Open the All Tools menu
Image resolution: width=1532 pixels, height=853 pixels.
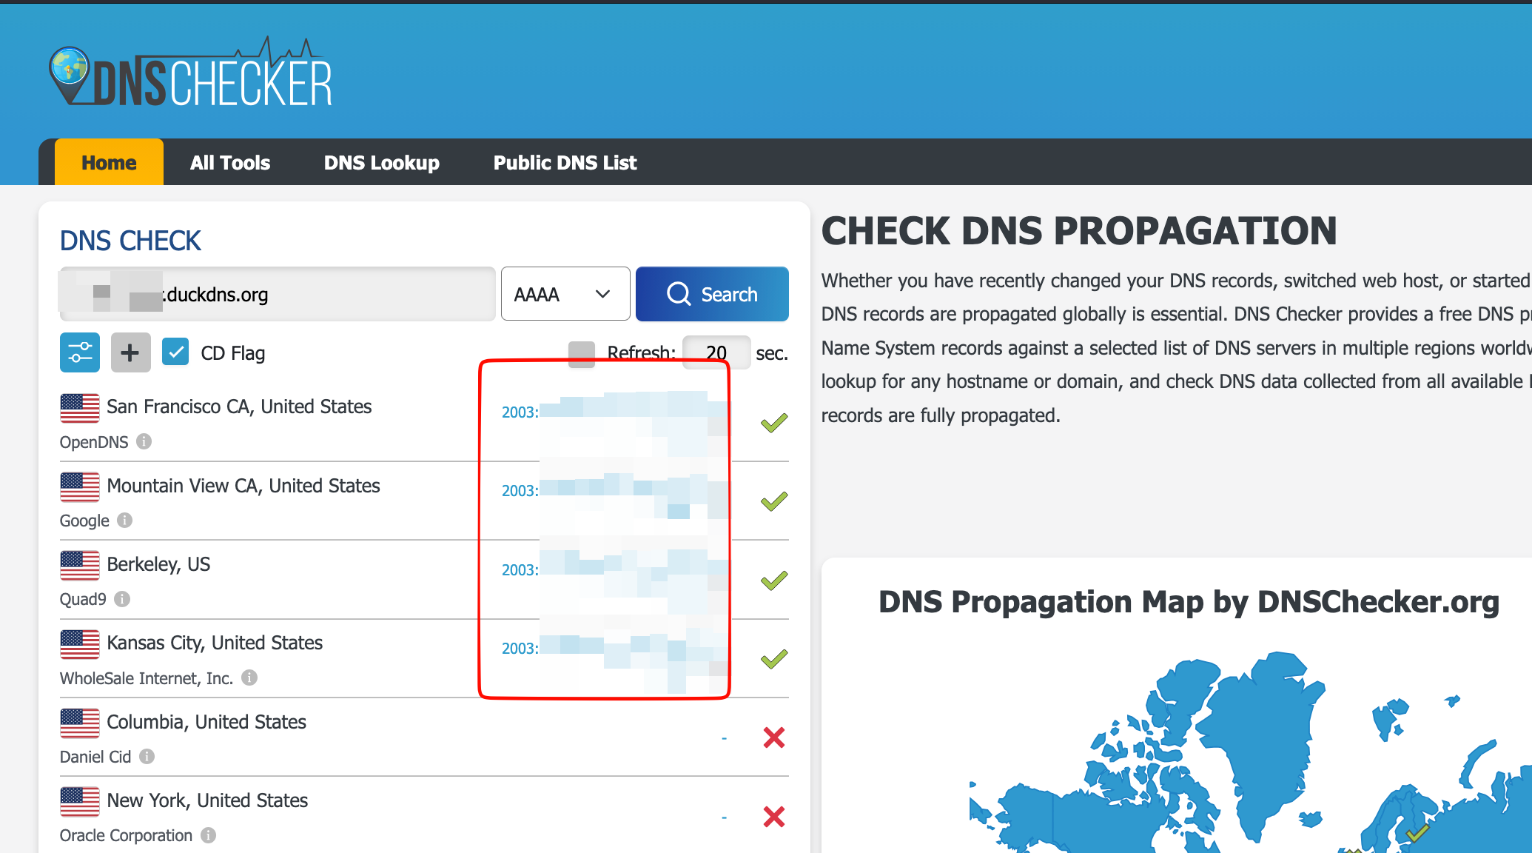(x=229, y=162)
